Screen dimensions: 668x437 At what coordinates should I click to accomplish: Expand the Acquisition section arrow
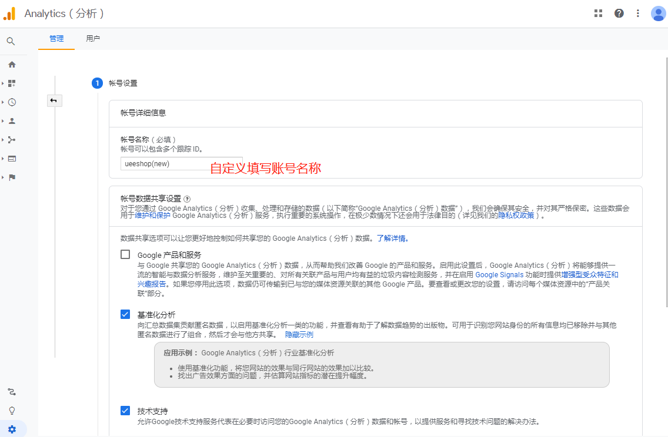pyautogui.click(x=3, y=140)
